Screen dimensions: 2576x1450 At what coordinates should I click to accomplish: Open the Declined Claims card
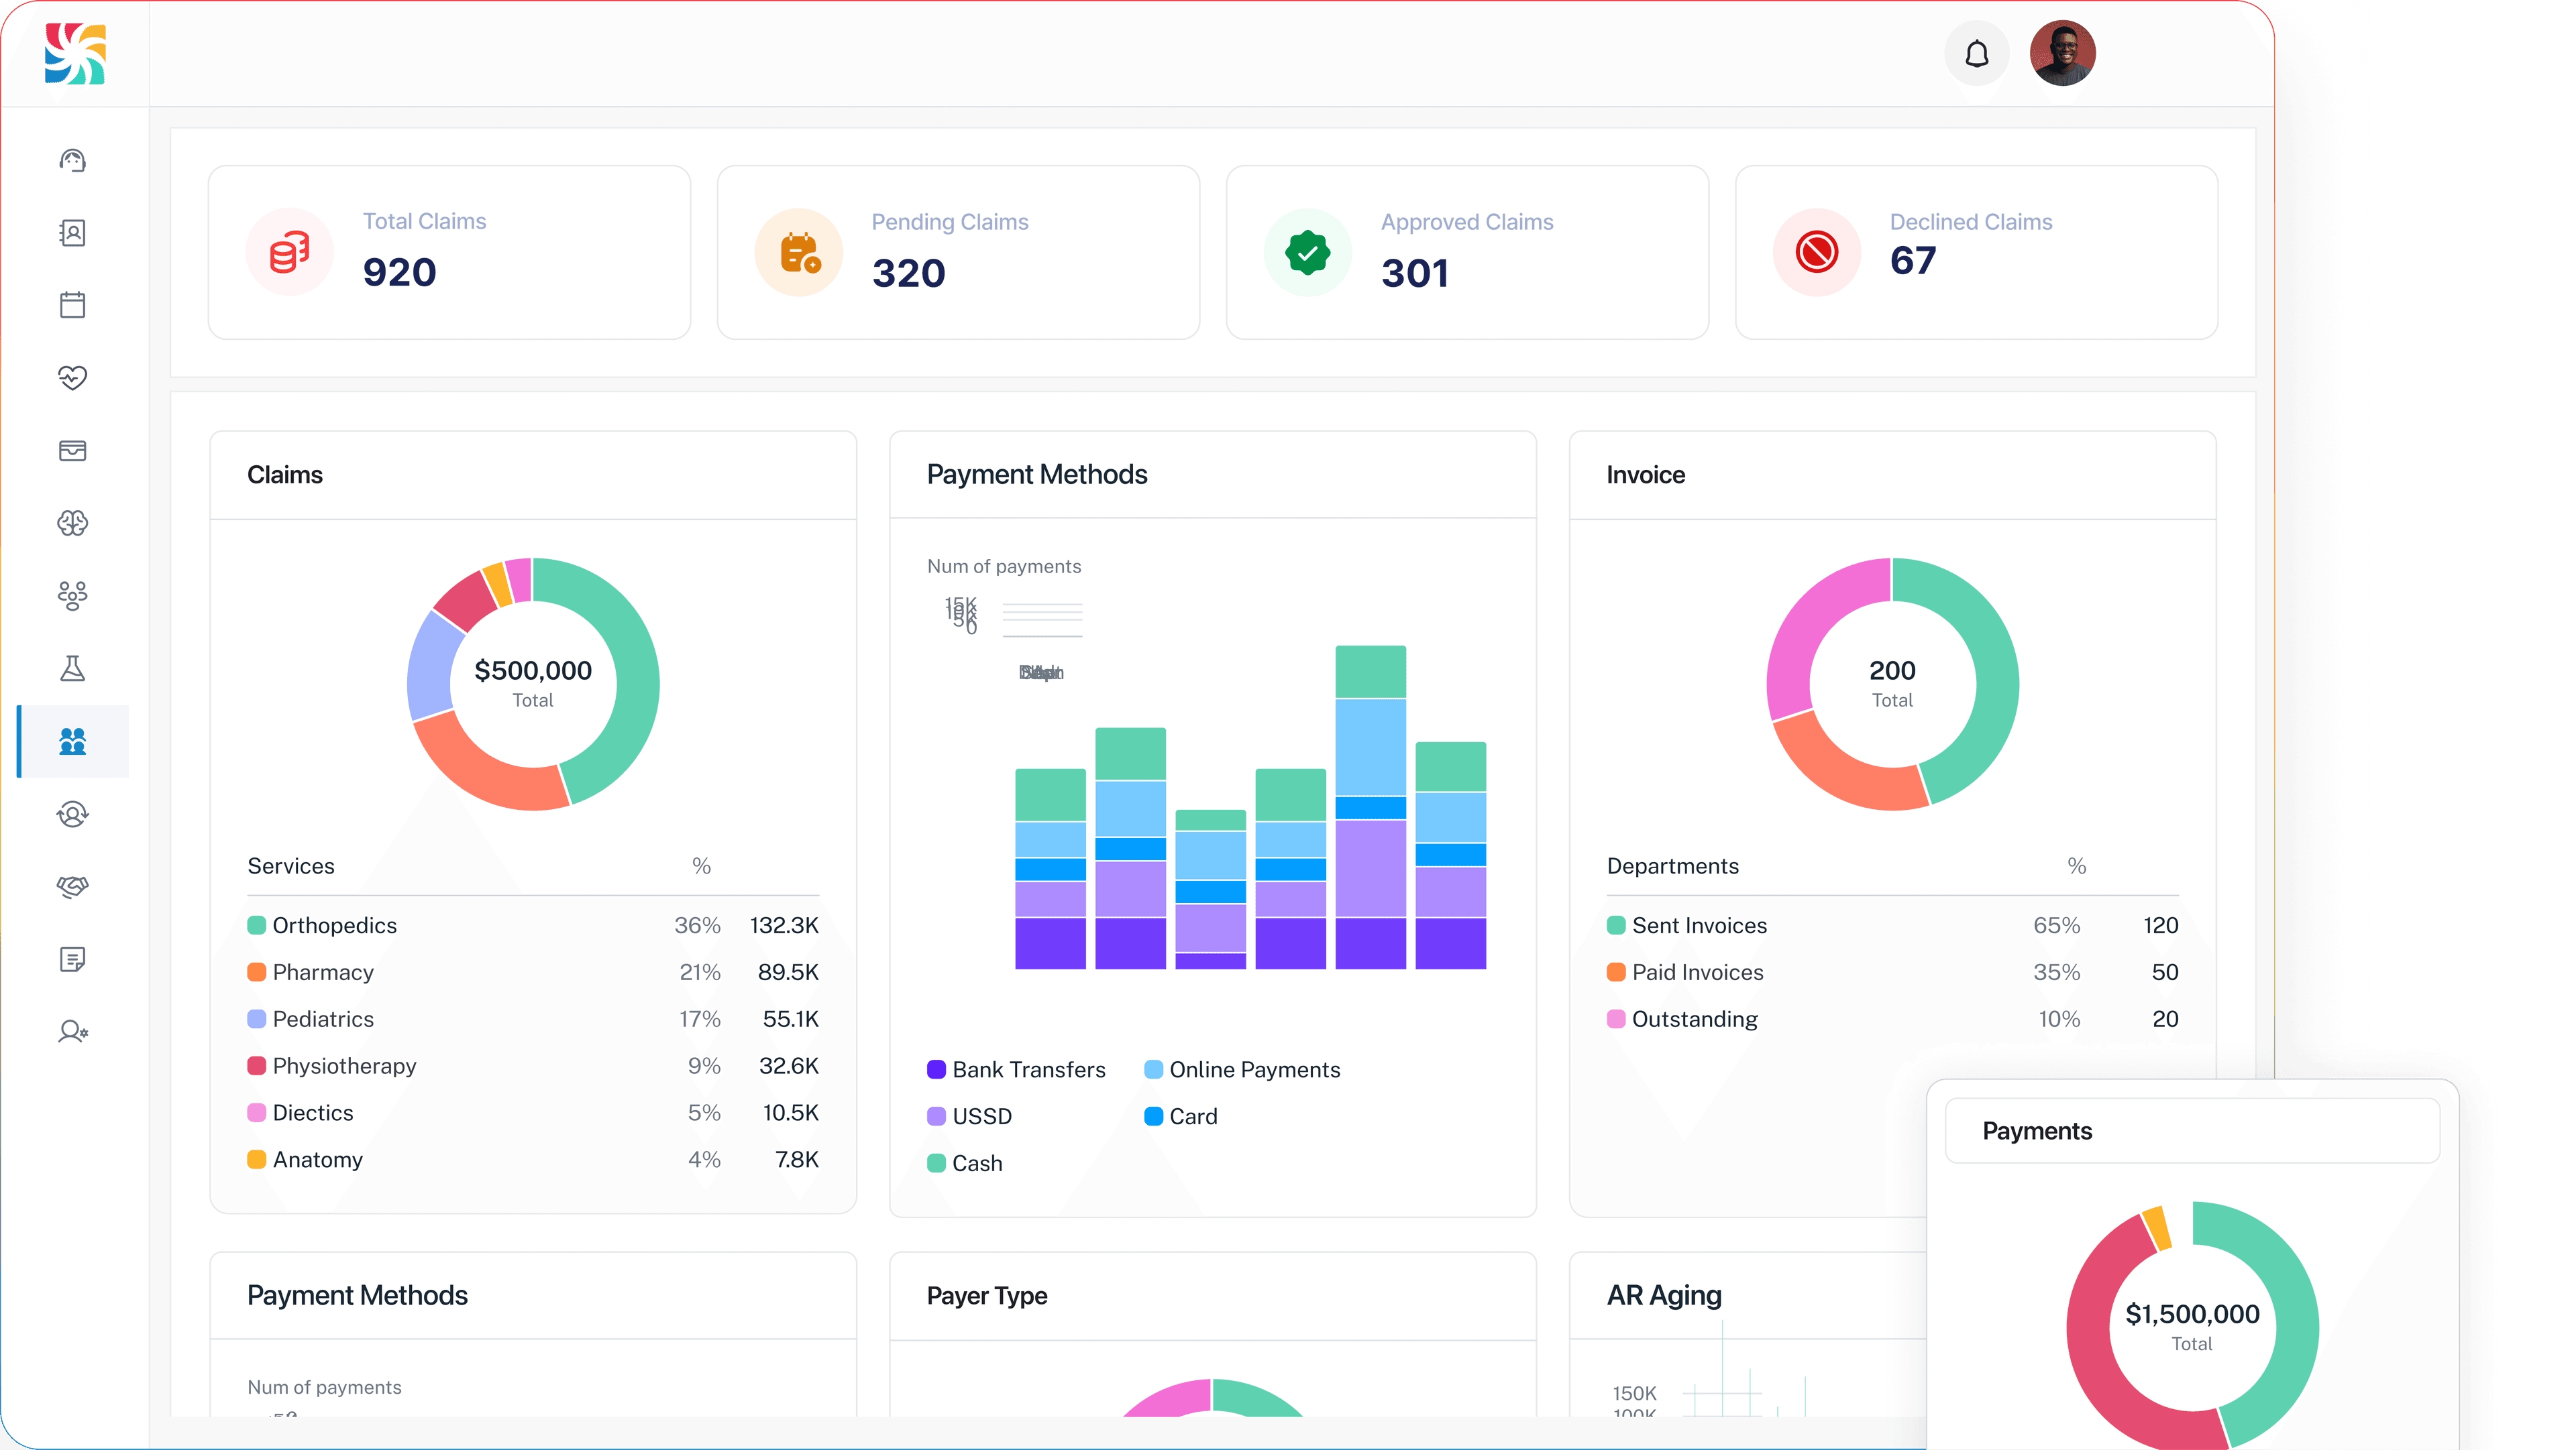[x=1976, y=253]
